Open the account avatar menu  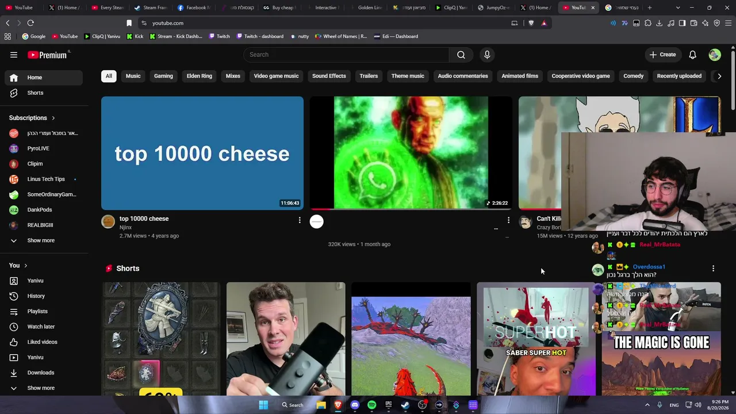(715, 55)
